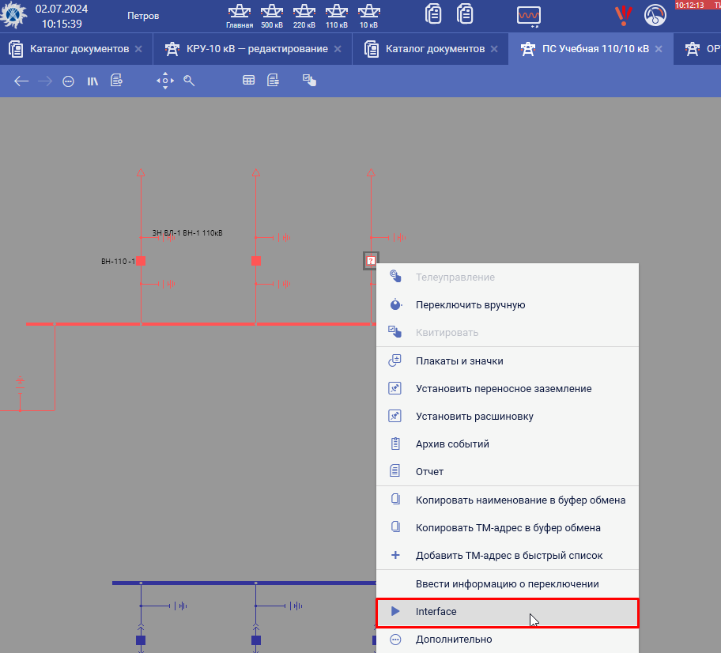Viewport: 721px width, 653px height.
Task: Open the gauge dashboard icon in header
Action: (655, 15)
